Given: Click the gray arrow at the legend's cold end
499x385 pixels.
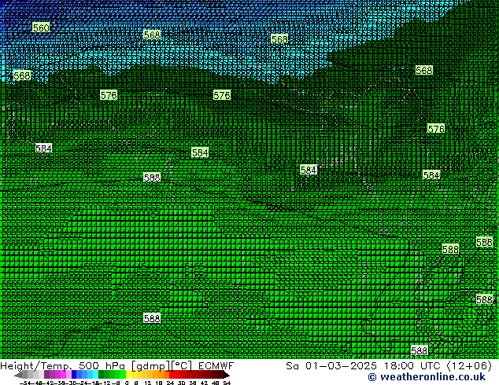Looking at the screenshot, I should [x=18, y=375].
